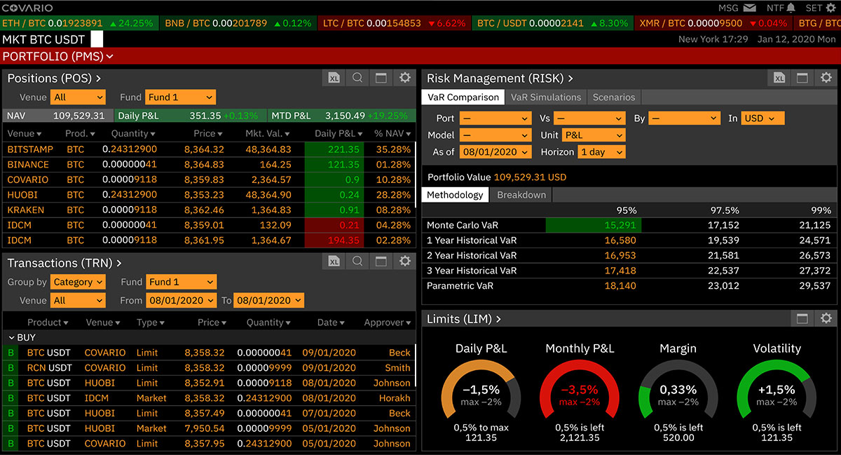Click LTC / BTC ticker item
The height and width of the screenshot is (455, 841).
[395, 22]
